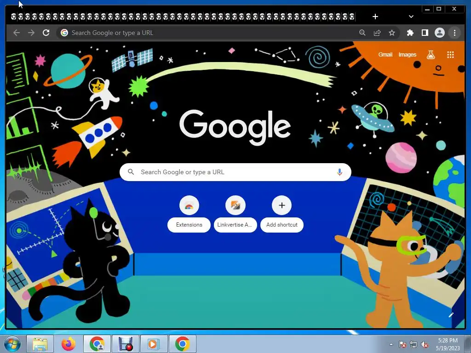Click the Show desktop strip
Screen dimensions: 471x353
click(468, 344)
